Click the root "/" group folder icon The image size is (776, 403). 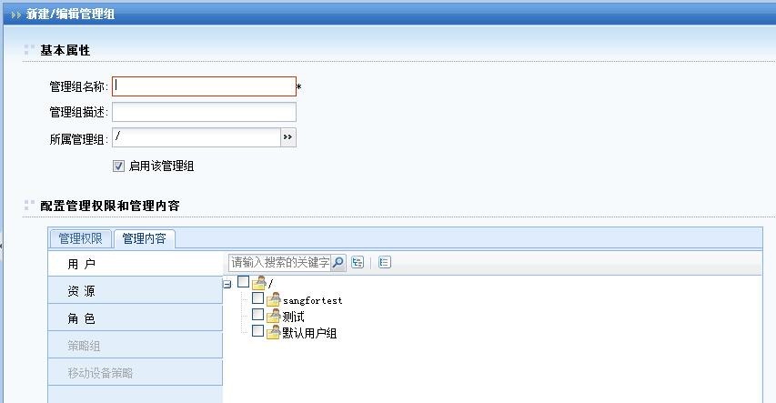pyautogui.click(x=259, y=283)
